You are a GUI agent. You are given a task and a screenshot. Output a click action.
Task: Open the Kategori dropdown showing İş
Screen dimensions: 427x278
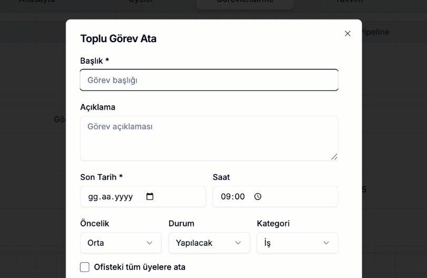[x=297, y=243]
